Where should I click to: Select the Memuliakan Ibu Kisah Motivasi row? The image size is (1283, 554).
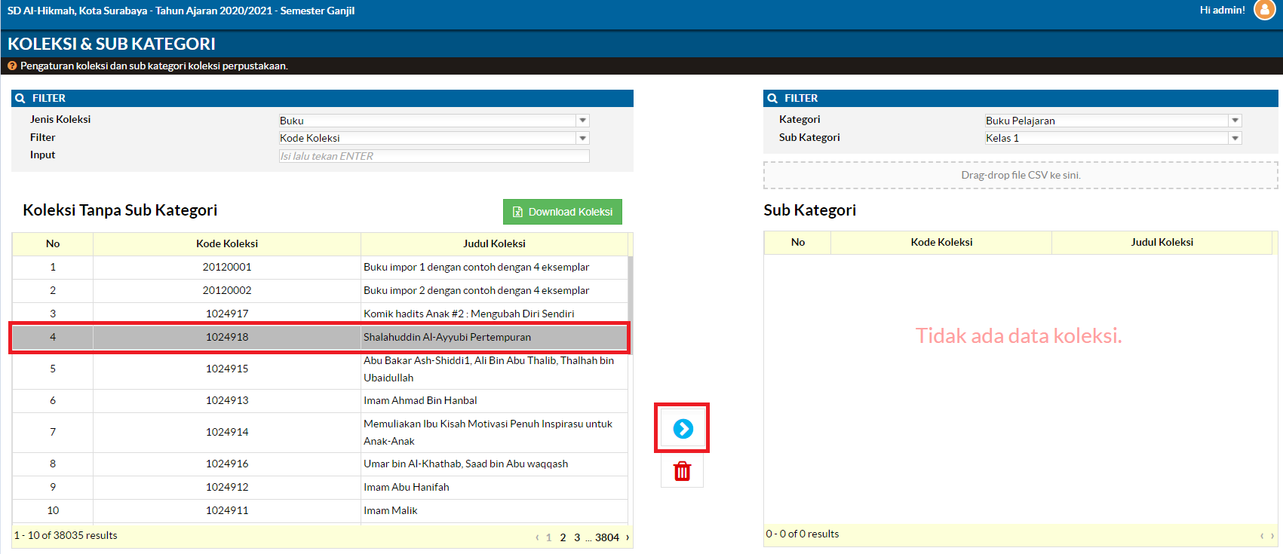point(320,433)
